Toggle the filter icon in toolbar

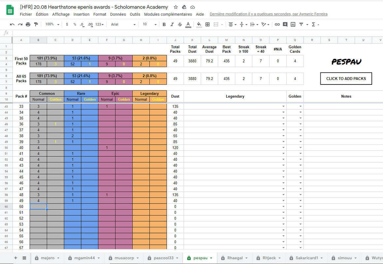(301, 24)
